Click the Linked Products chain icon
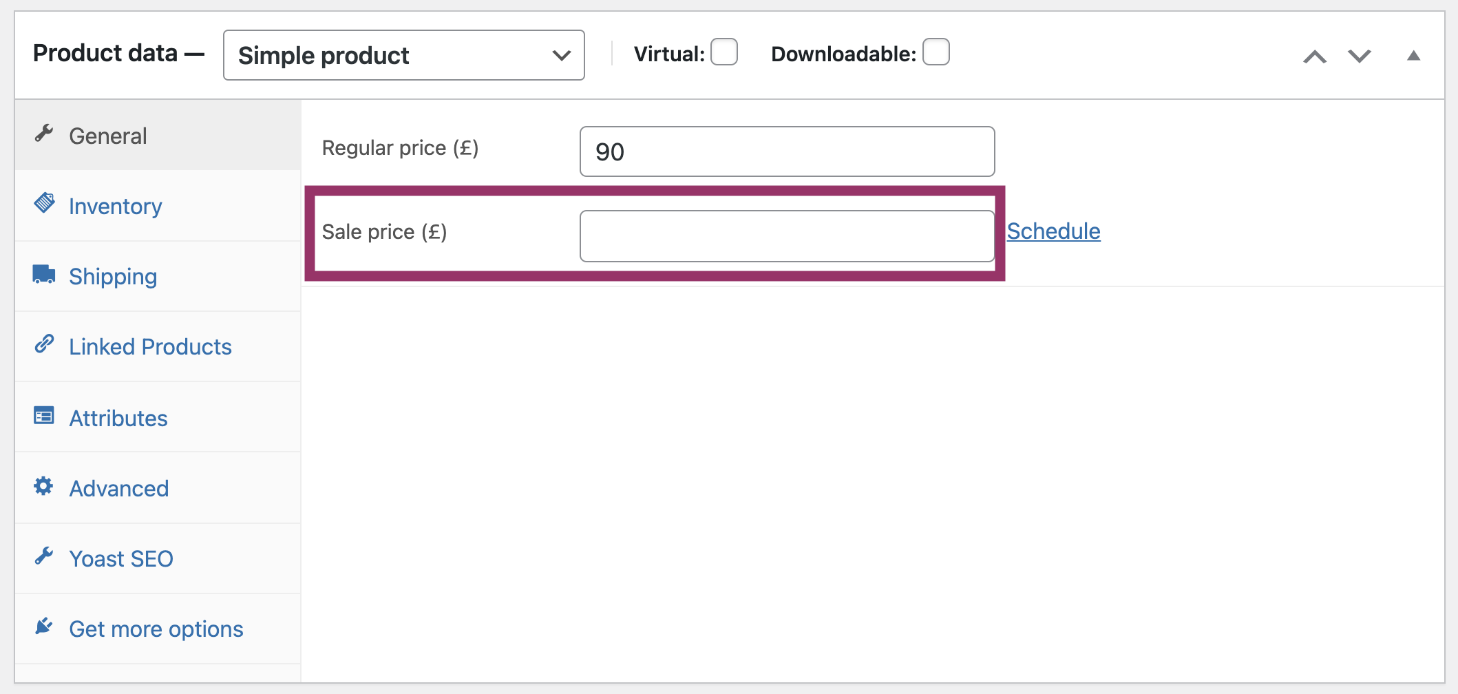The height and width of the screenshot is (694, 1458). (x=44, y=344)
